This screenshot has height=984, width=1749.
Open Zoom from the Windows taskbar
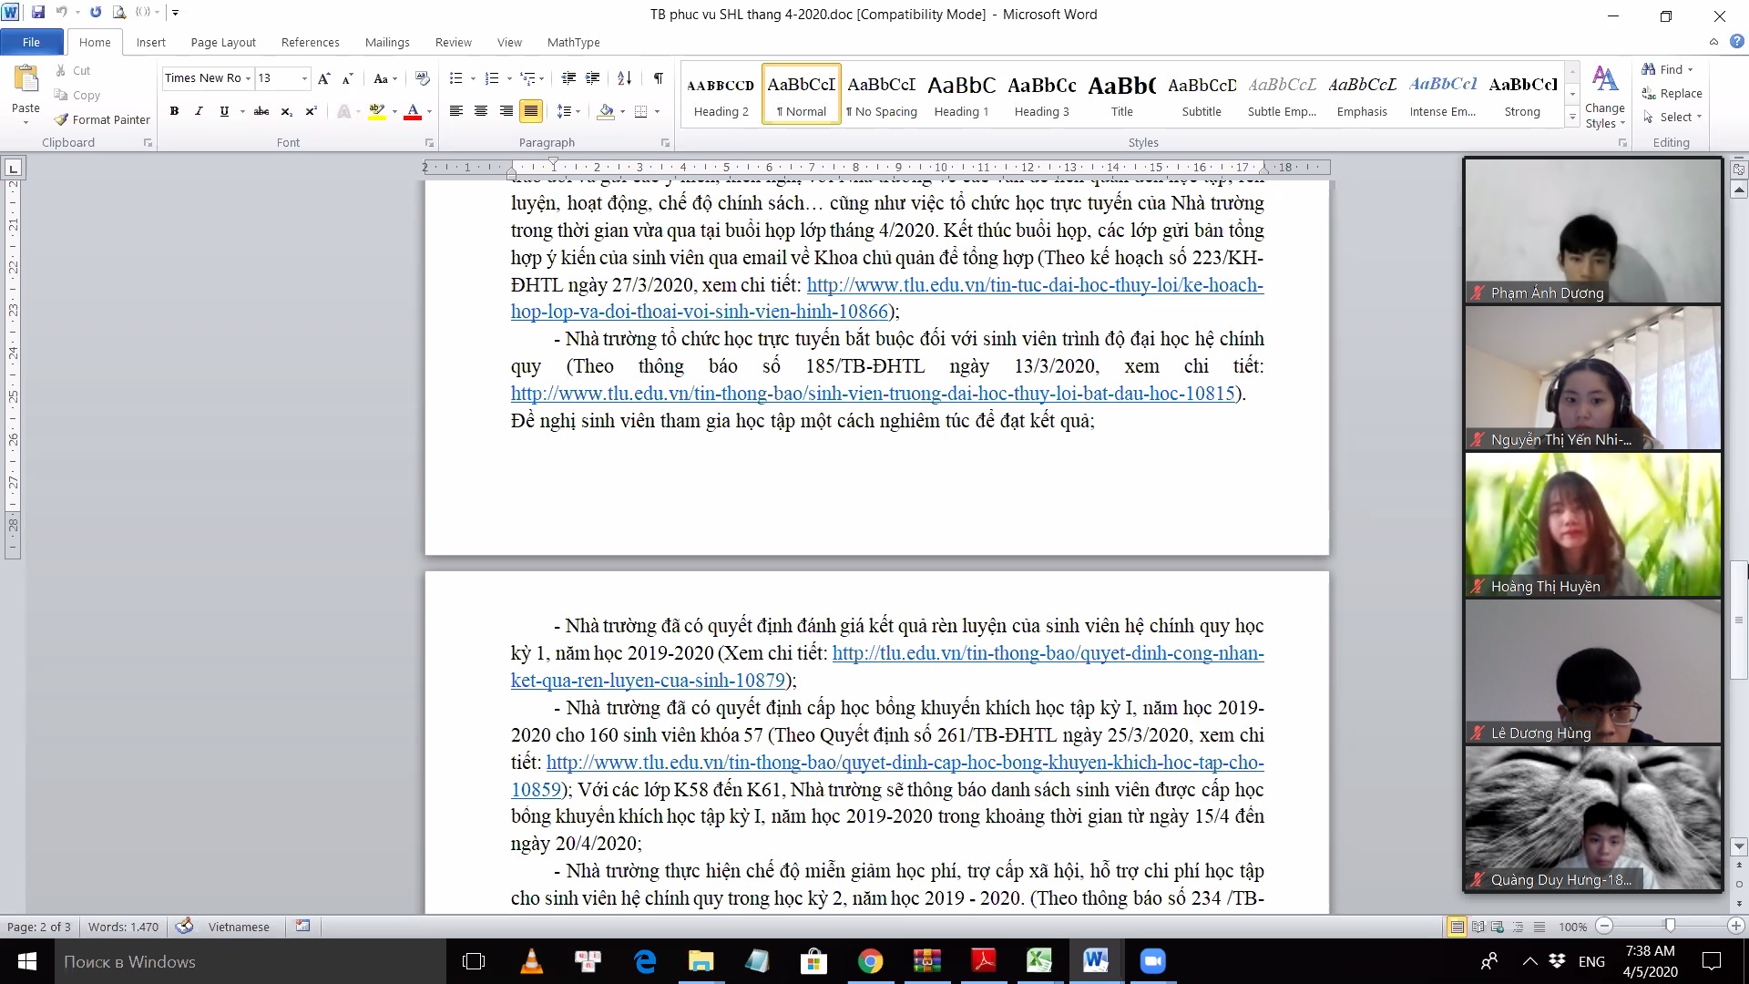pyautogui.click(x=1152, y=961)
